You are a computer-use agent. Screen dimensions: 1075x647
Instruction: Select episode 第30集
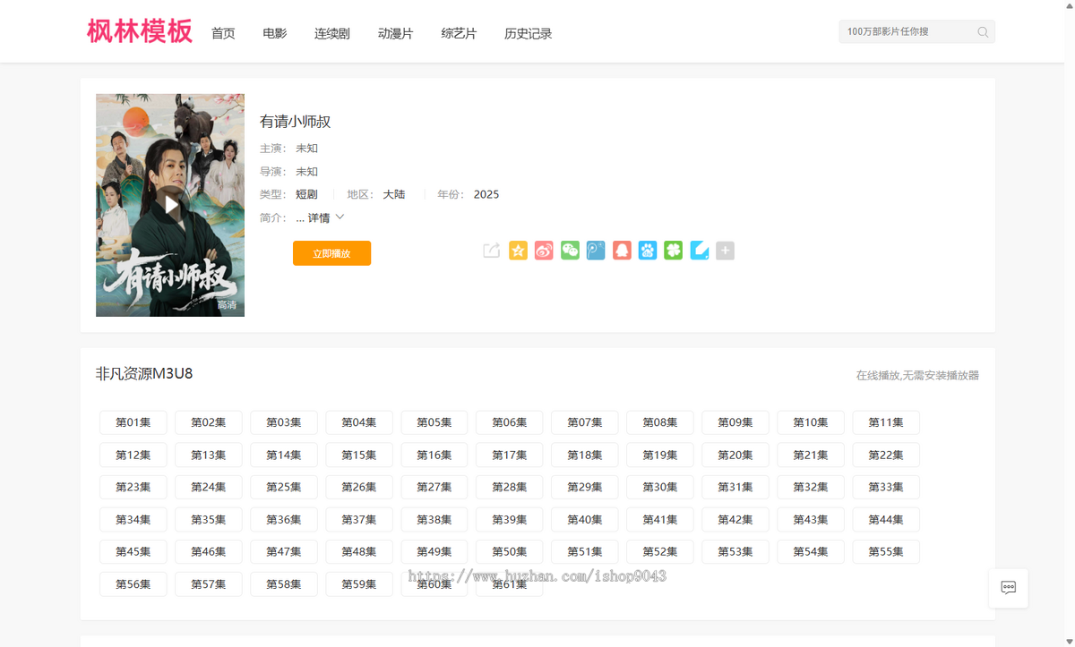[660, 487]
